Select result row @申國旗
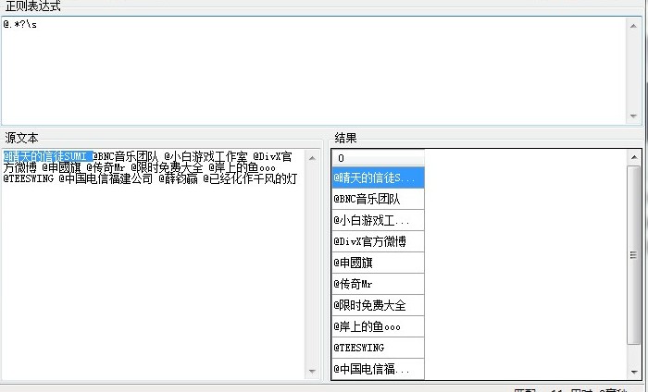This screenshot has height=392, width=648. coord(378,263)
